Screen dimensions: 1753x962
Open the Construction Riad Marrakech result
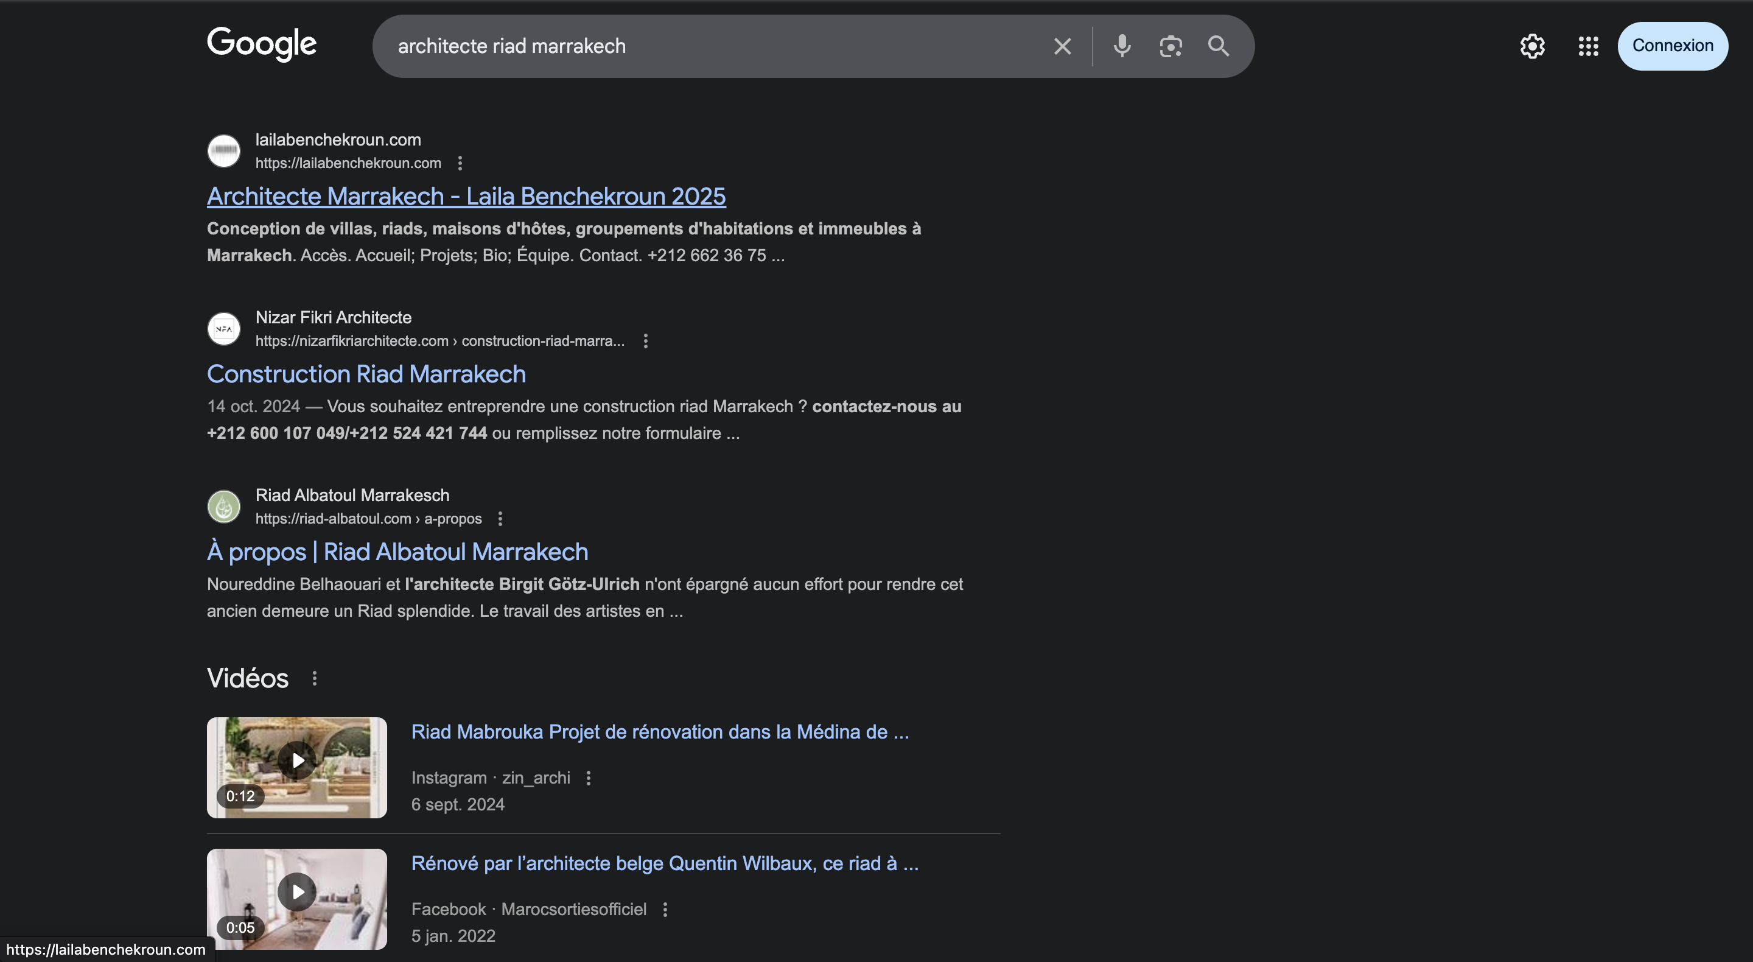click(x=366, y=374)
